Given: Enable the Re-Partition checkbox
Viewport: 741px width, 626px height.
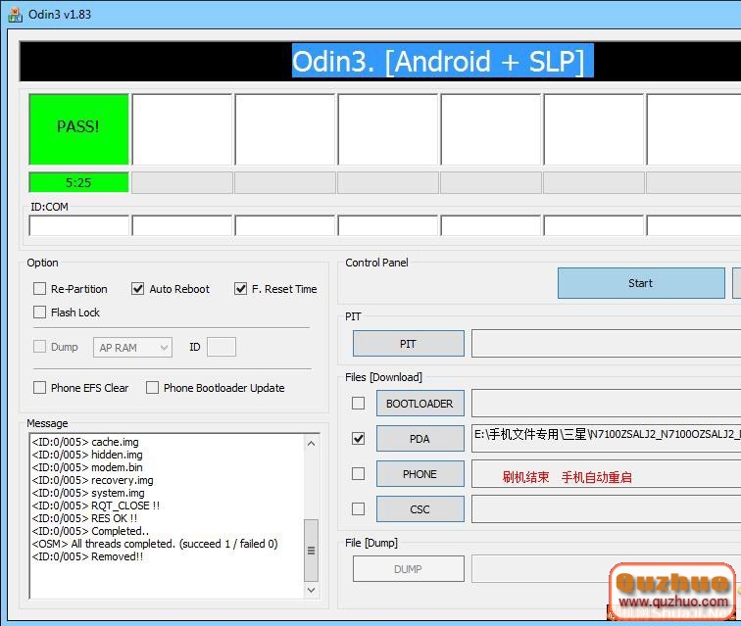Looking at the screenshot, I should pyautogui.click(x=40, y=289).
